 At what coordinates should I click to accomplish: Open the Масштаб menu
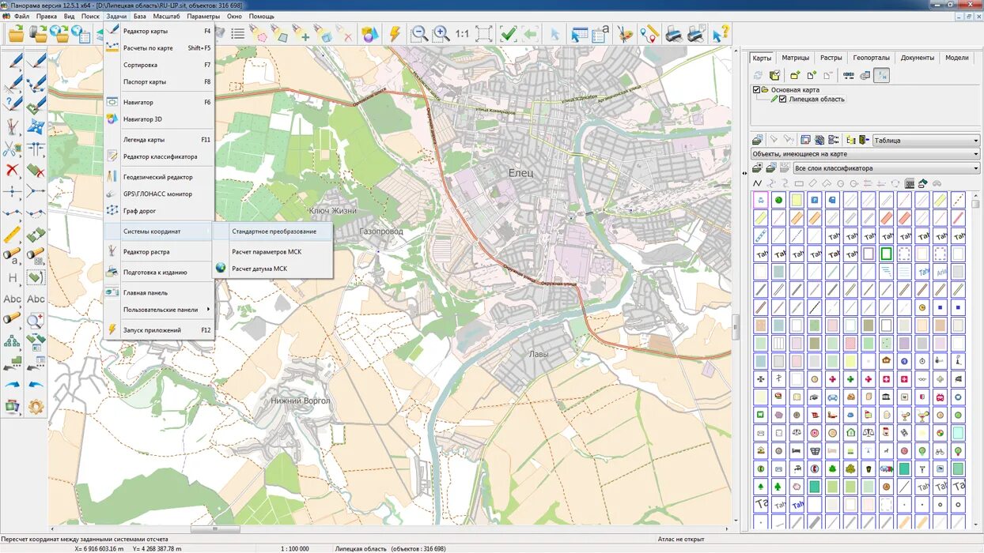(x=166, y=16)
